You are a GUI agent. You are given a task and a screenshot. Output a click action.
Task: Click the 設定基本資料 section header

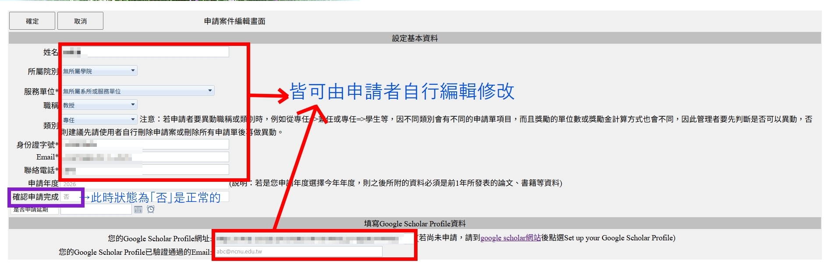[x=414, y=38]
